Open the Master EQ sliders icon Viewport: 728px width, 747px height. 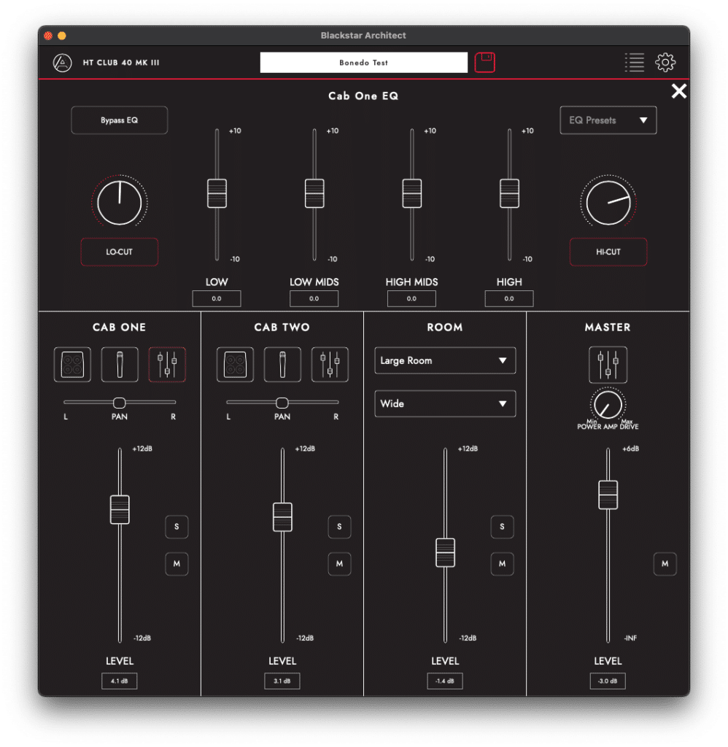(608, 365)
